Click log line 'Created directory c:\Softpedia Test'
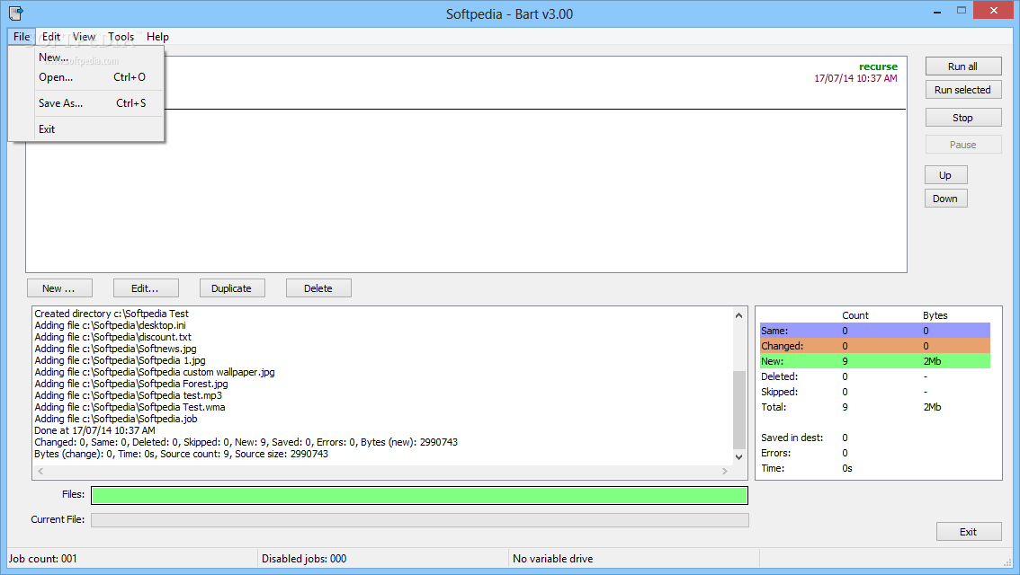The width and height of the screenshot is (1020, 575). pyautogui.click(x=112, y=314)
